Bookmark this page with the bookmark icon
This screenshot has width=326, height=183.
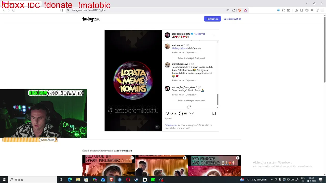point(61,10)
